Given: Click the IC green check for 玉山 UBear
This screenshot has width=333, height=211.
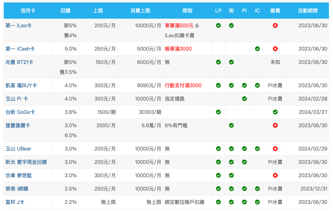Looking at the screenshot, I should click(257, 149).
